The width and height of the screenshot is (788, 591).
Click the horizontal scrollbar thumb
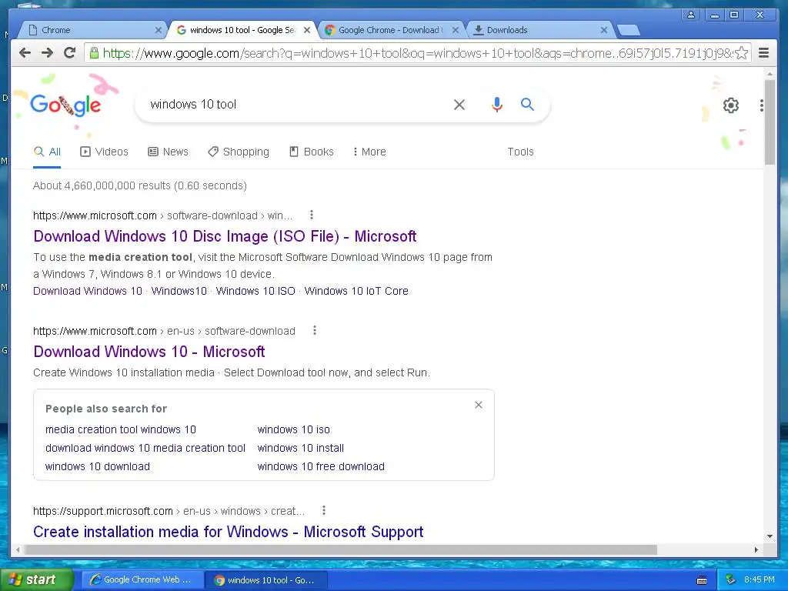click(x=340, y=549)
